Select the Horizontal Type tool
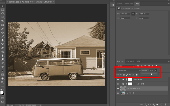This screenshot has width=170, height=106. (x=3, y=67)
